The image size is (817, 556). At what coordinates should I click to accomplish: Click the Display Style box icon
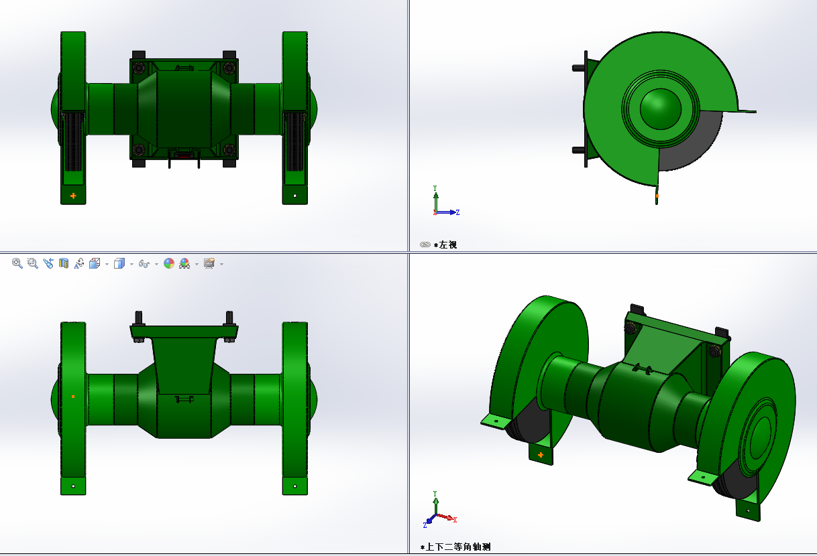119,263
